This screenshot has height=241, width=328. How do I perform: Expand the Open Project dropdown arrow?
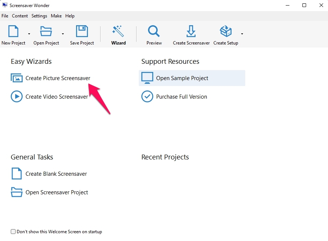(x=63, y=34)
